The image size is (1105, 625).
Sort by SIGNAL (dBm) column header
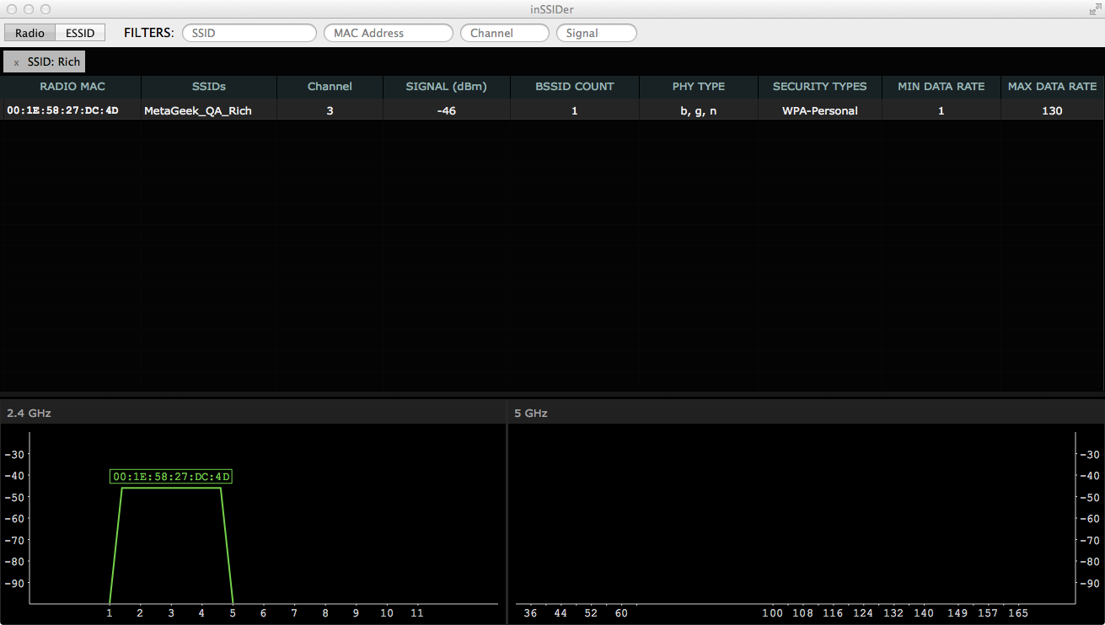point(447,86)
